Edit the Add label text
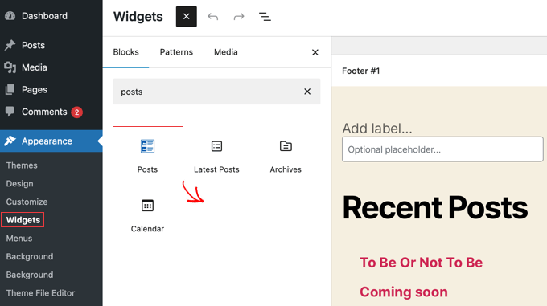The image size is (547, 306). [x=377, y=129]
